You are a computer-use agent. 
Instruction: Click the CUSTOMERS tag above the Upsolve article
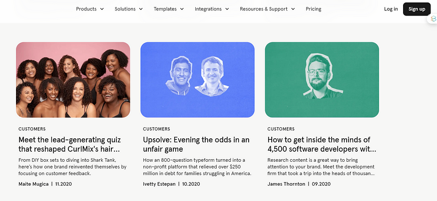click(x=156, y=129)
